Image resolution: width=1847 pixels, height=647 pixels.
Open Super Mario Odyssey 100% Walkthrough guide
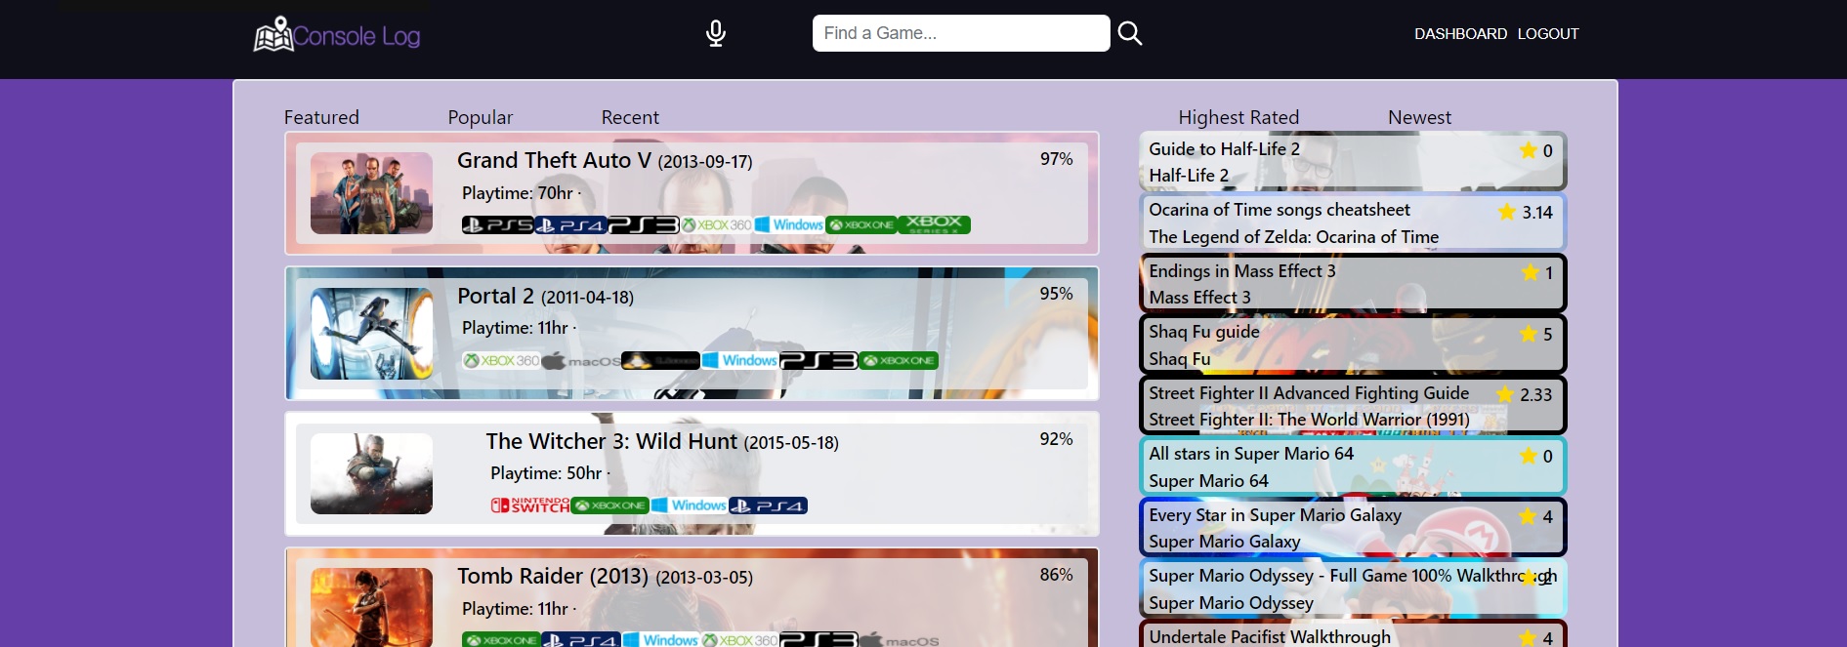pyautogui.click(x=1353, y=588)
